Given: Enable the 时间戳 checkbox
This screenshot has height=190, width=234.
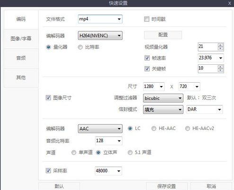Looking at the screenshot, I should coord(146,19).
